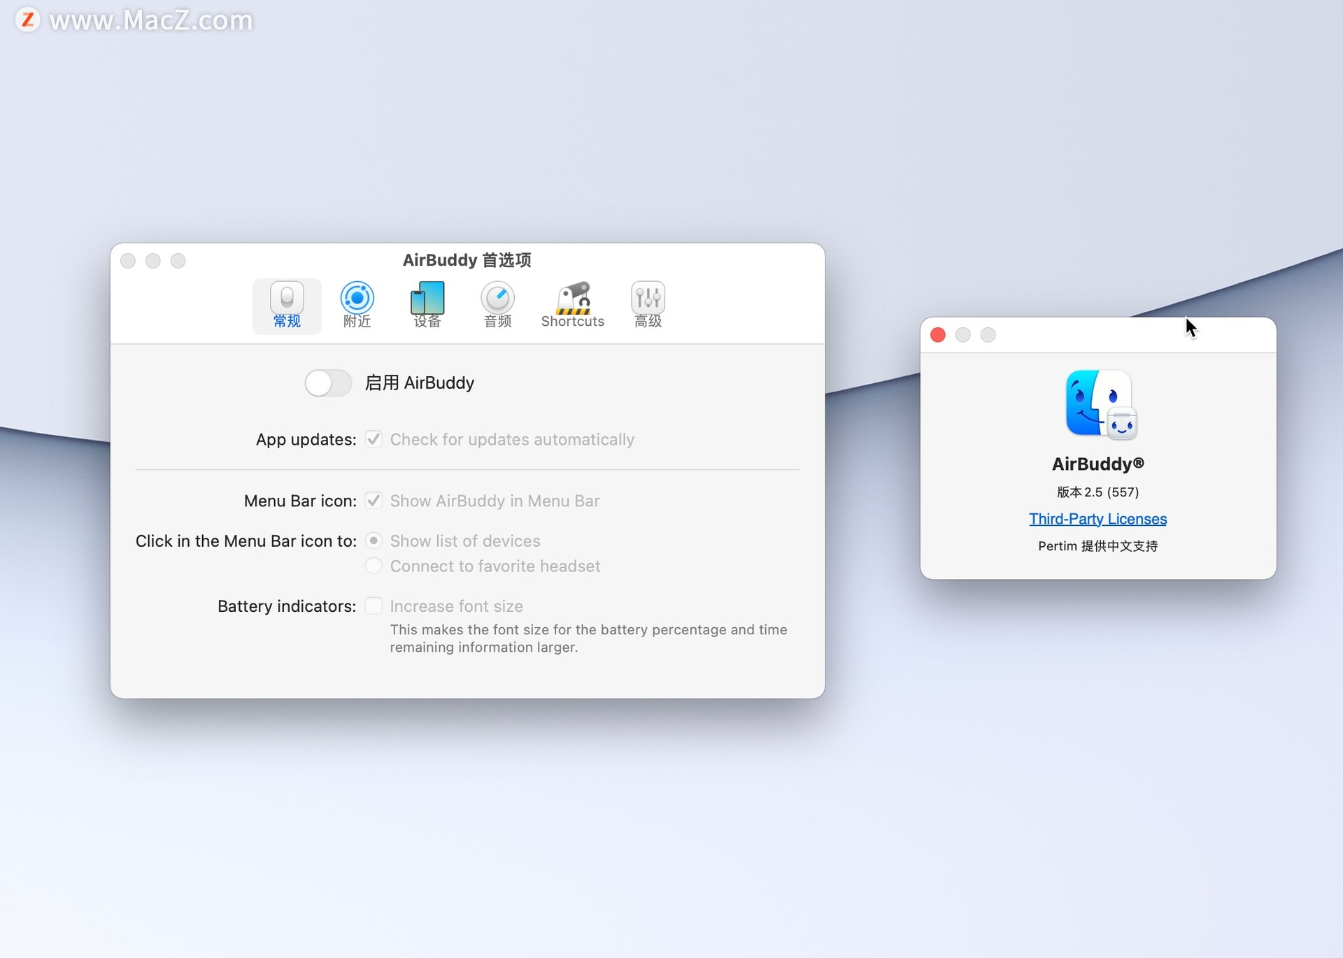Click the Menu Bar icon: label
The width and height of the screenshot is (1343, 958).
[300, 501]
